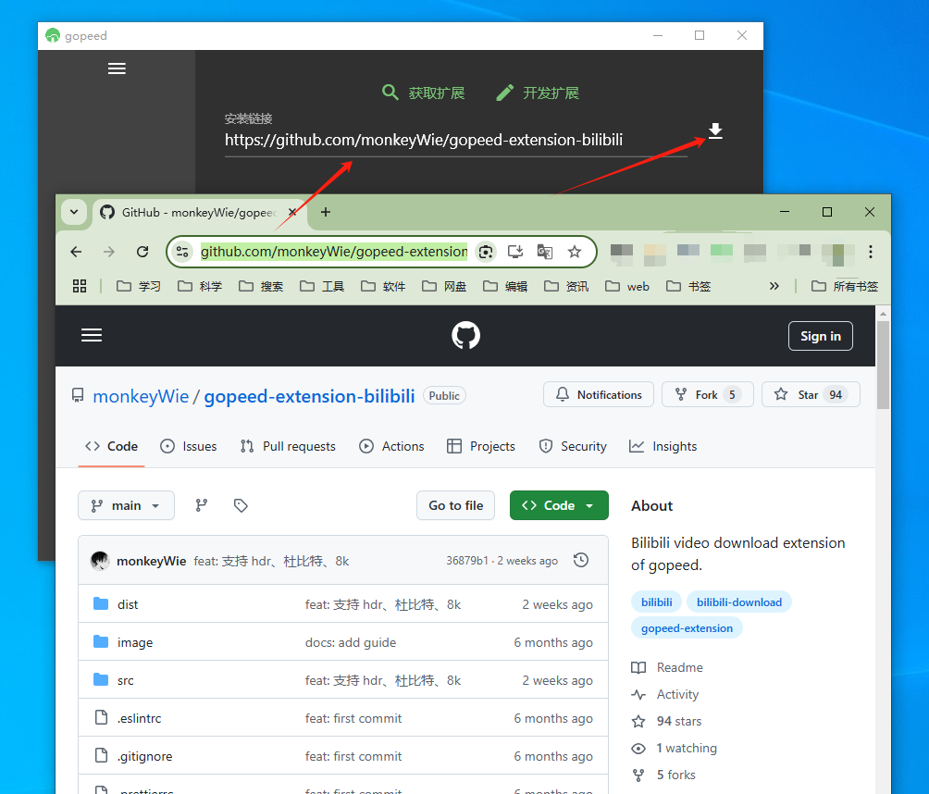View tags icon
This screenshot has width=929, height=794.
coord(241,505)
